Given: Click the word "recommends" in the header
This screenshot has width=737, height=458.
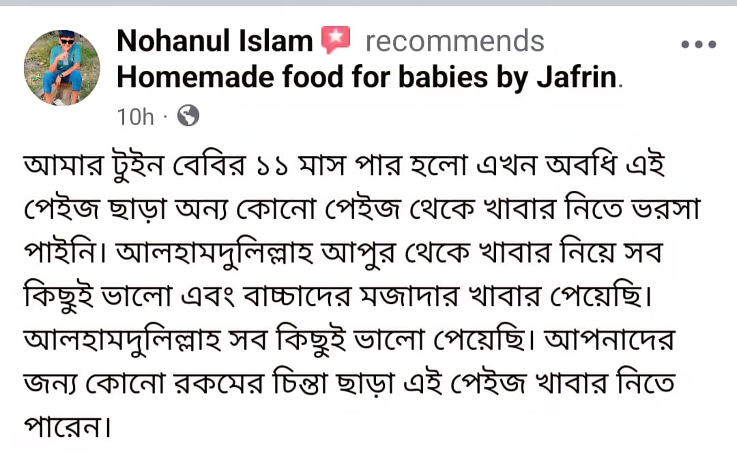Looking at the screenshot, I should 454,42.
